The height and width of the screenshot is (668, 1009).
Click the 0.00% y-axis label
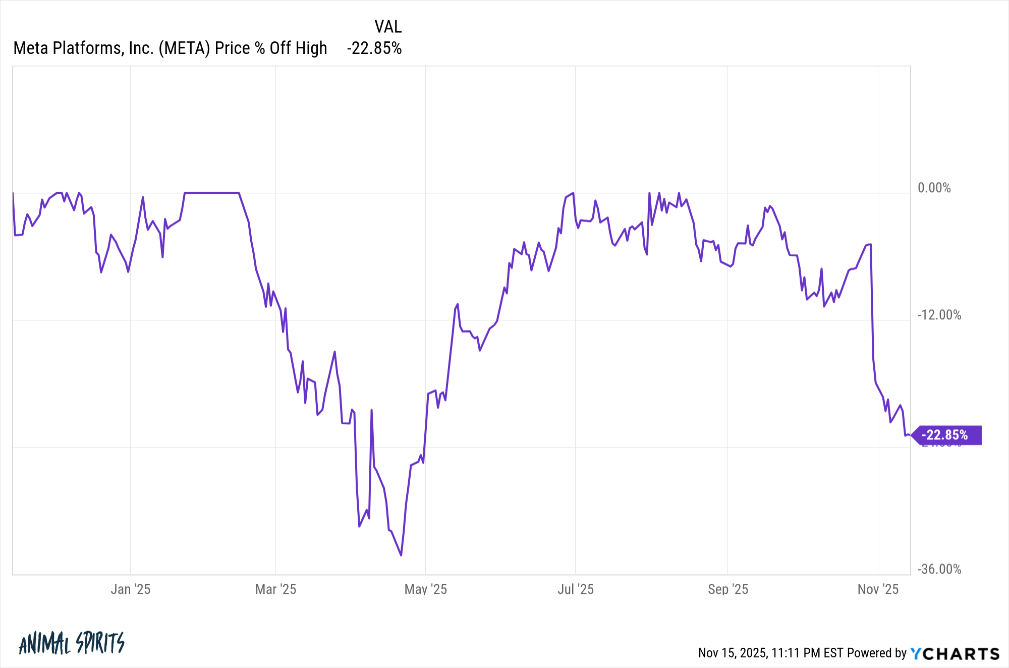[934, 188]
